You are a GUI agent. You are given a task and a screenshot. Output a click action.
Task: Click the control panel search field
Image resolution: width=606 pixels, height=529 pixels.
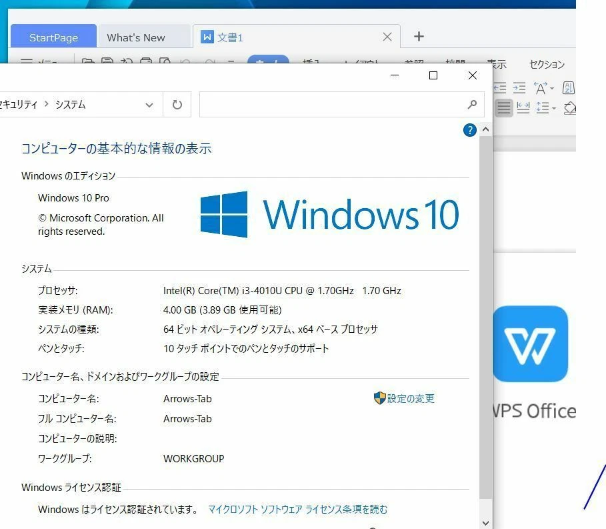(341, 105)
